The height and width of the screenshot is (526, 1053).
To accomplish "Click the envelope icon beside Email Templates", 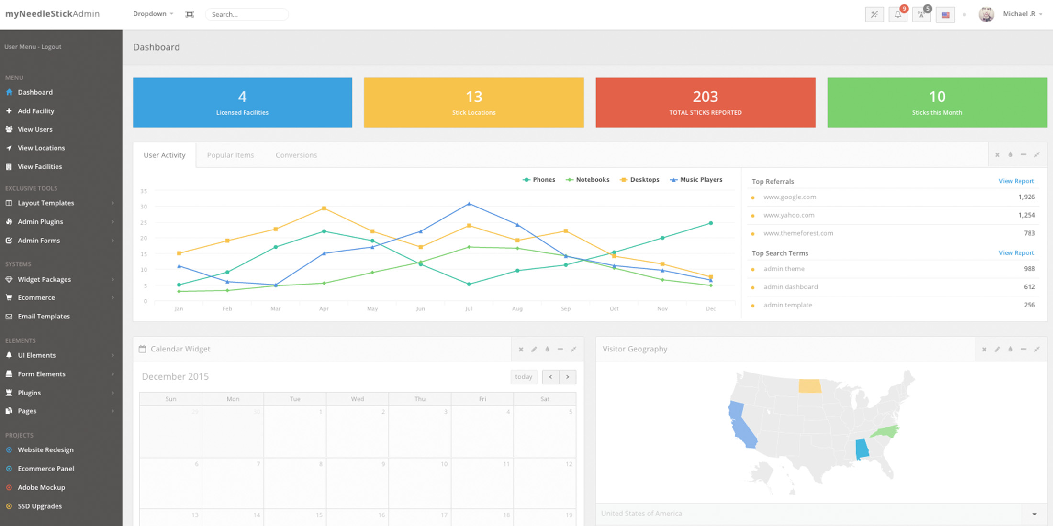I will [x=9, y=316].
